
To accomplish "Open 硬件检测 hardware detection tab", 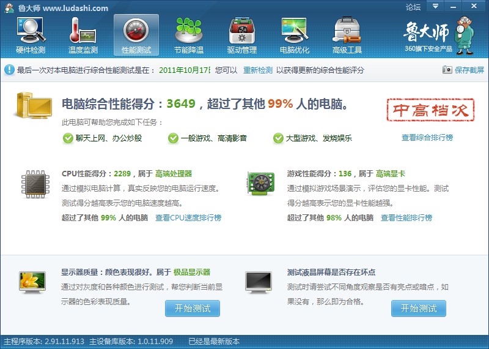I will (x=31, y=36).
